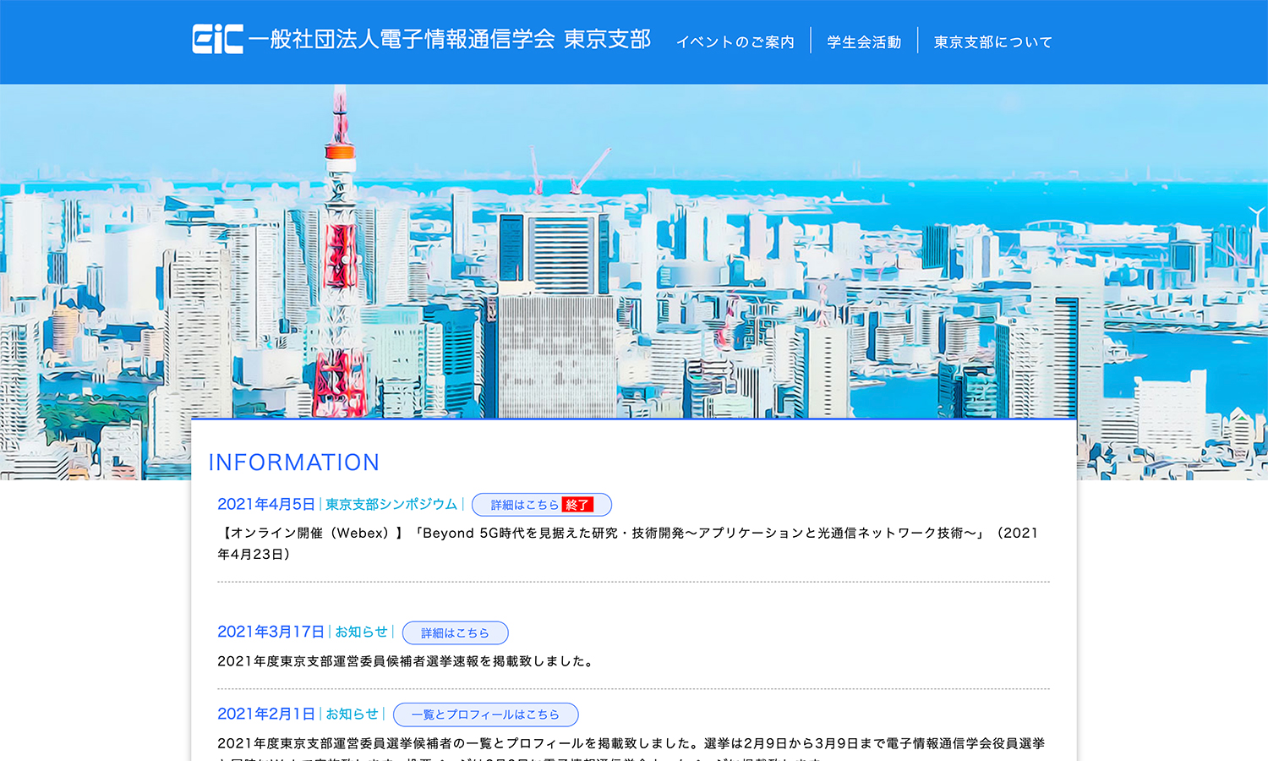Open 一覧とプロフィールはこちら button
The image size is (1268, 761).
coord(485,714)
